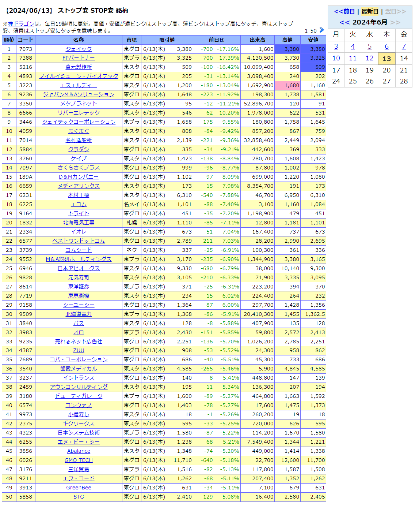Open stock GreenBee link
Screen dimensions: 419x511
pyautogui.click(x=79, y=488)
